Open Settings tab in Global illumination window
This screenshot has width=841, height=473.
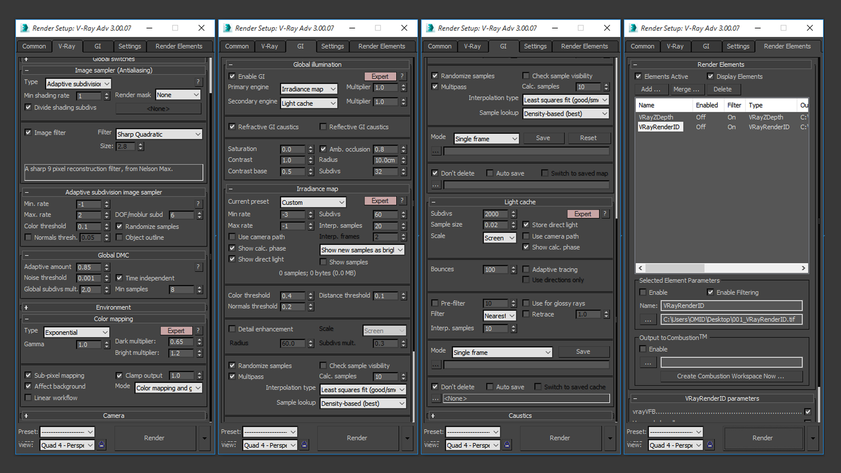(332, 46)
